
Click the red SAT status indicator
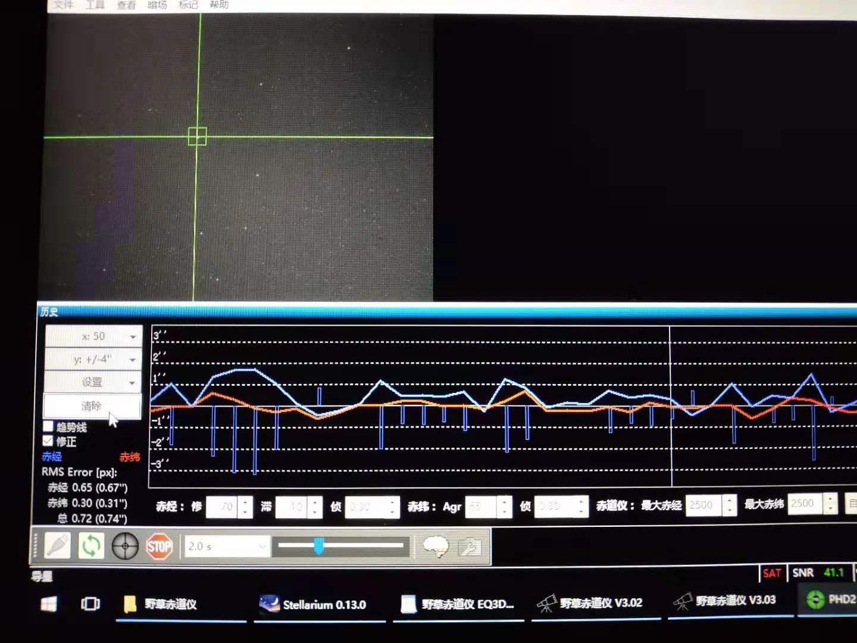[x=772, y=573]
